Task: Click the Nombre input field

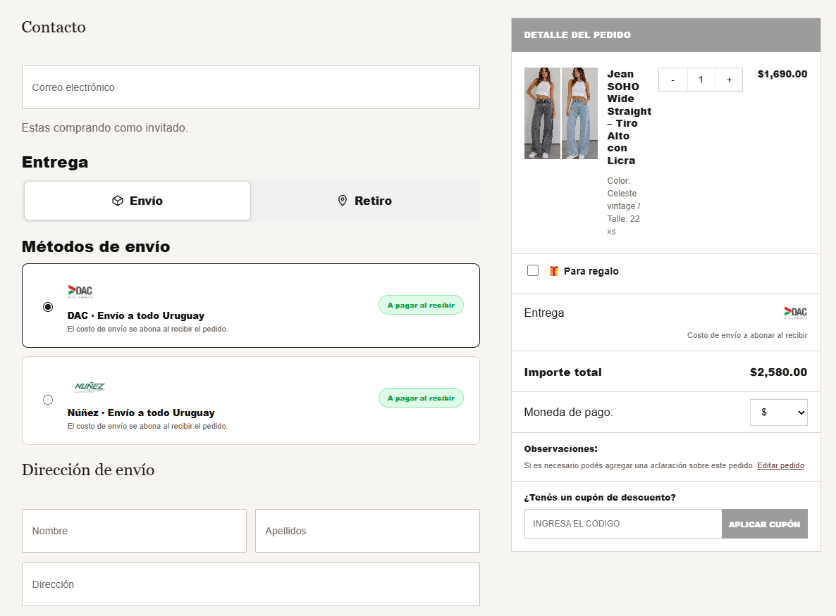Action: (x=135, y=531)
